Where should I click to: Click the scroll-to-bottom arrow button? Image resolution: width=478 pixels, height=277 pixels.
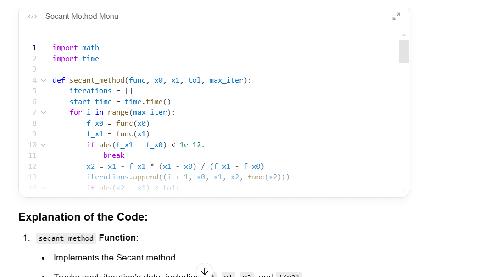[x=205, y=271]
